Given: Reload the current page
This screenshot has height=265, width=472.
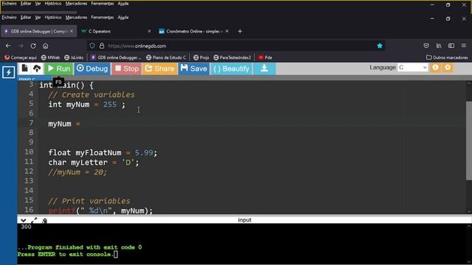Looking at the screenshot, I should tap(33, 46).
